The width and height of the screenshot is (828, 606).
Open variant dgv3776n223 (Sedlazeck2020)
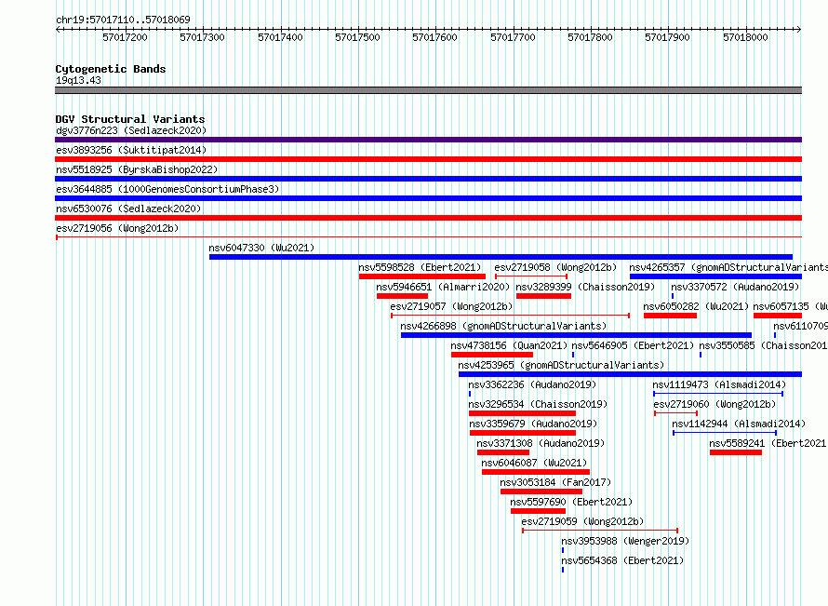[131, 130]
